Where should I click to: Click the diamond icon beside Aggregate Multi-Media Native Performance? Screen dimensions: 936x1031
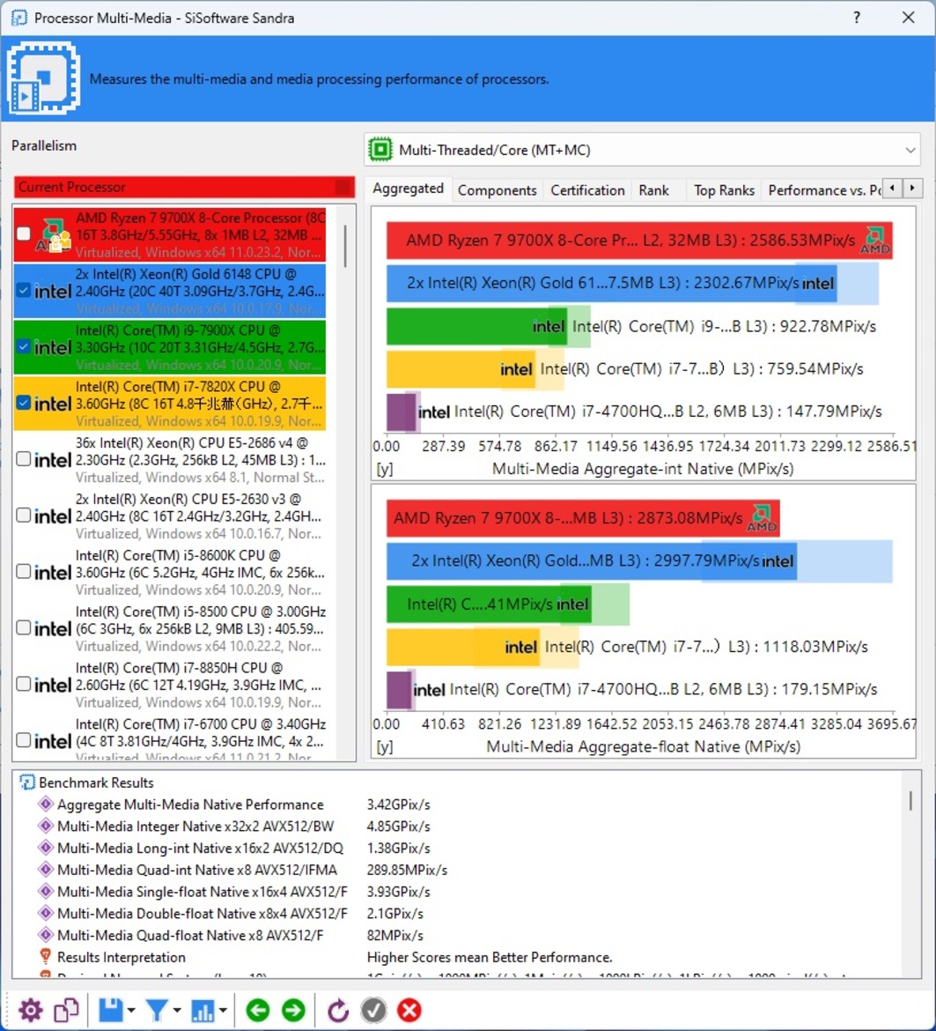click(45, 805)
